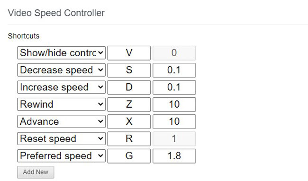This screenshot has width=308, height=181.
Task: Edit the Decrease speed value 0.1
Action: pyautogui.click(x=174, y=70)
